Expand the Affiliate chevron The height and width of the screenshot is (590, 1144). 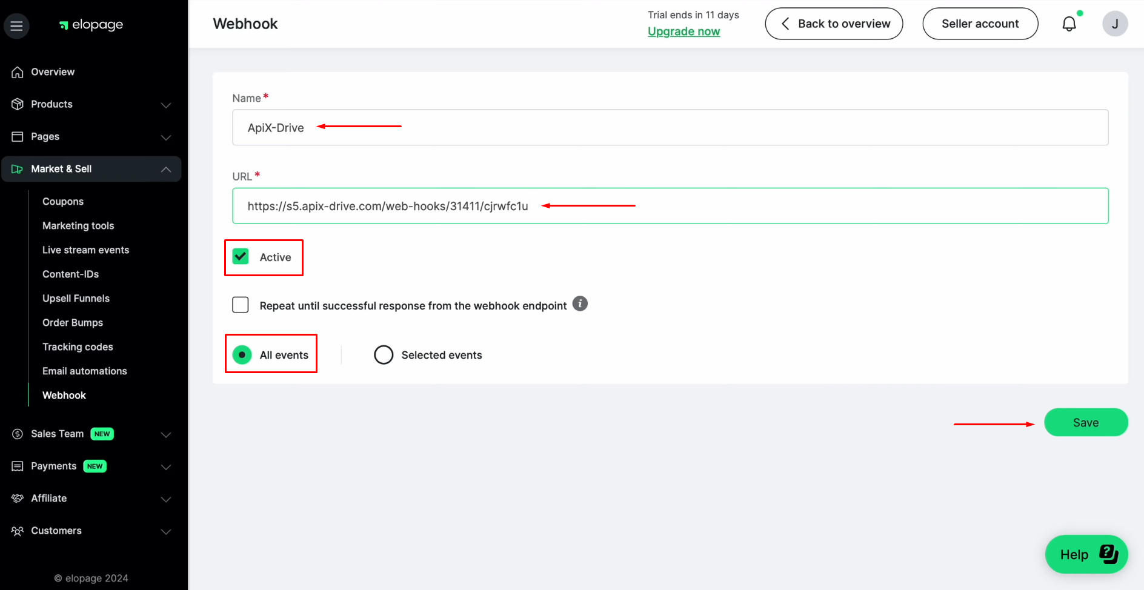coord(166,499)
